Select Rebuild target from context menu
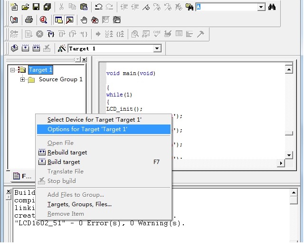Viewport: 304px width, 249px height. 67,153
